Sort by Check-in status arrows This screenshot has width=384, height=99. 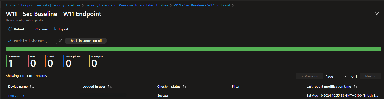[x=184, y=87]
